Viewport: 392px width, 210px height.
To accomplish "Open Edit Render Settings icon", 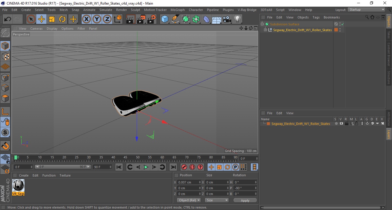I will [x=152, y=19].
